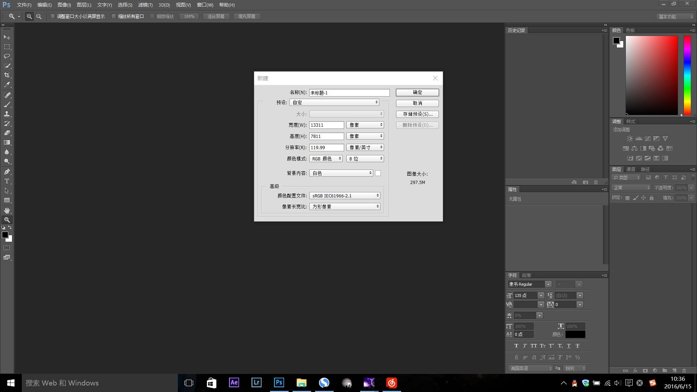The image size is (697, 392).
Task: Open resolution units dropdown
Action: [x=365, y=147]
